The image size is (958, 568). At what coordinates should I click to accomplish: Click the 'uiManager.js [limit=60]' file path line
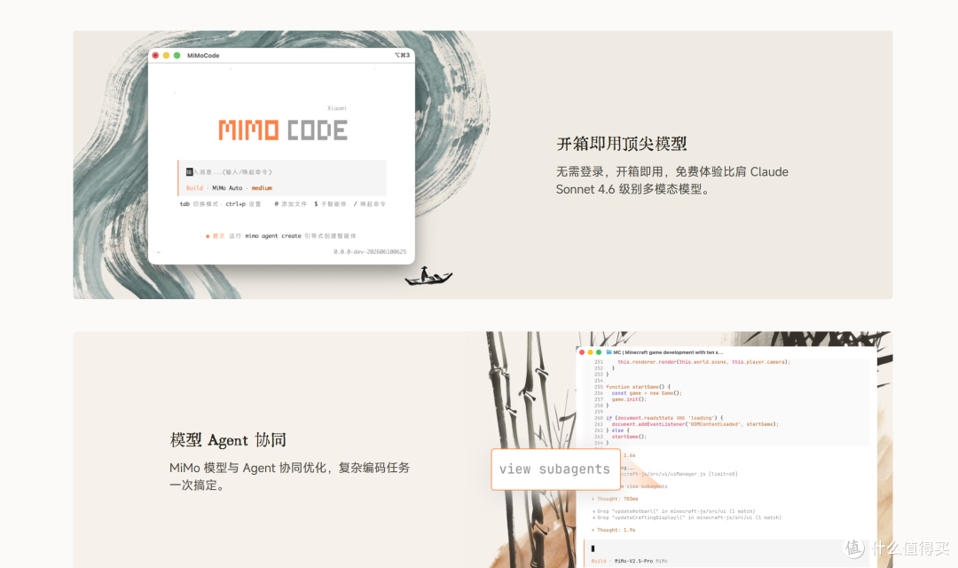click(679, 474)
